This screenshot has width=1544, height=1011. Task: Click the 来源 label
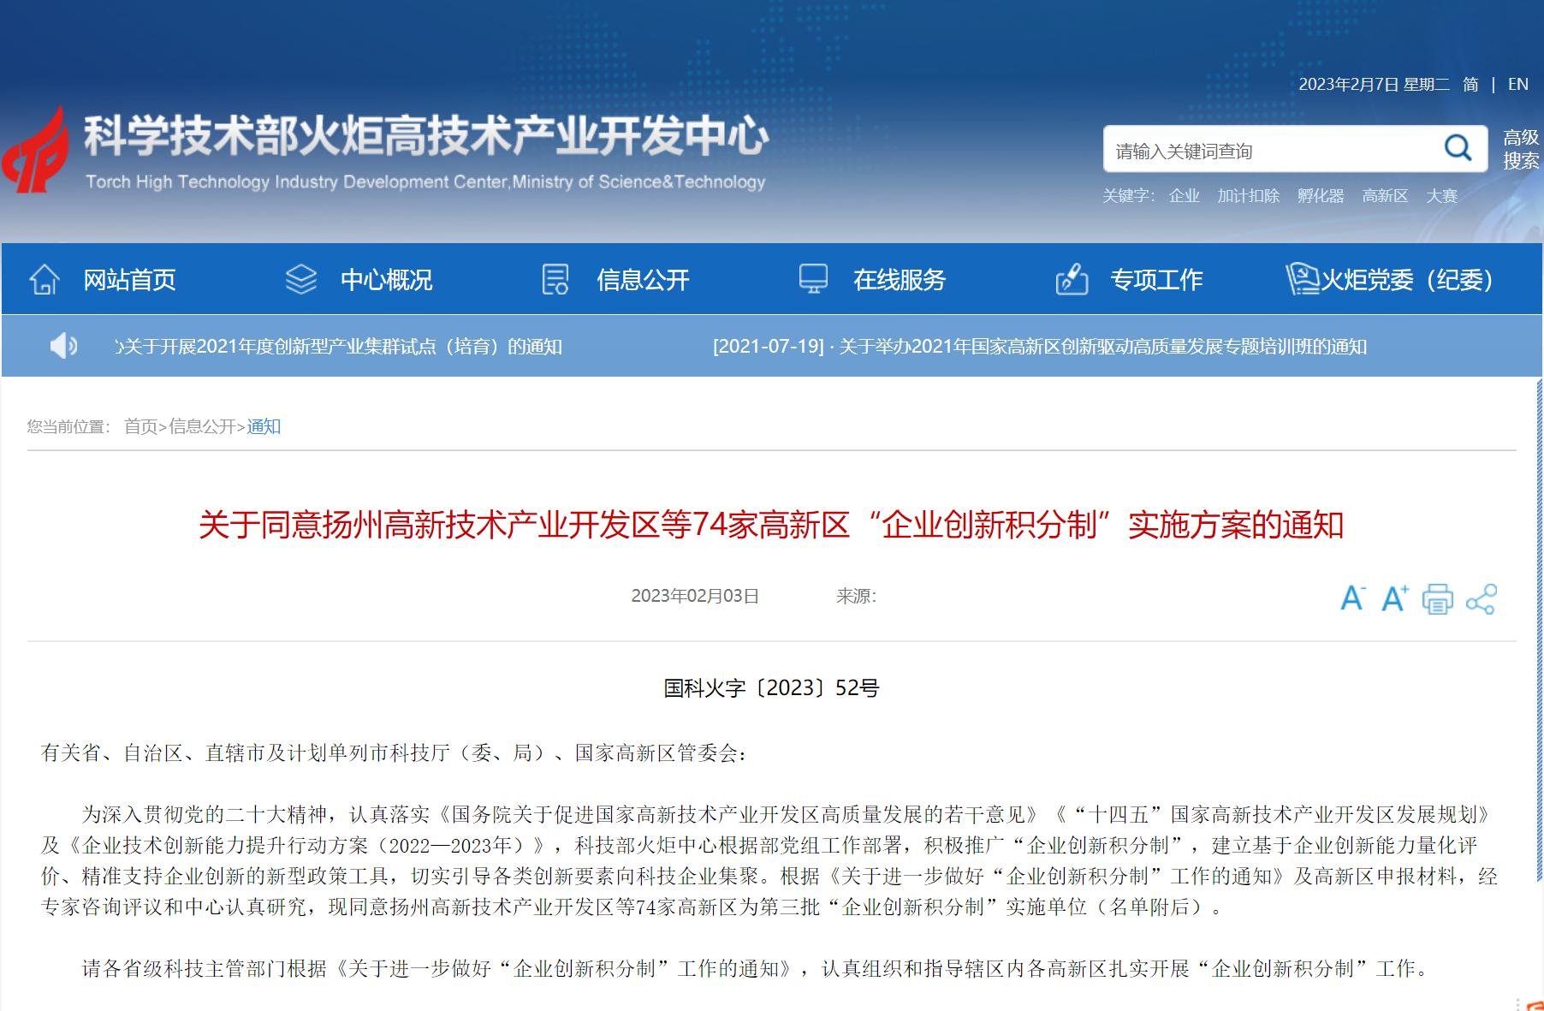click(x=856, y=596)
